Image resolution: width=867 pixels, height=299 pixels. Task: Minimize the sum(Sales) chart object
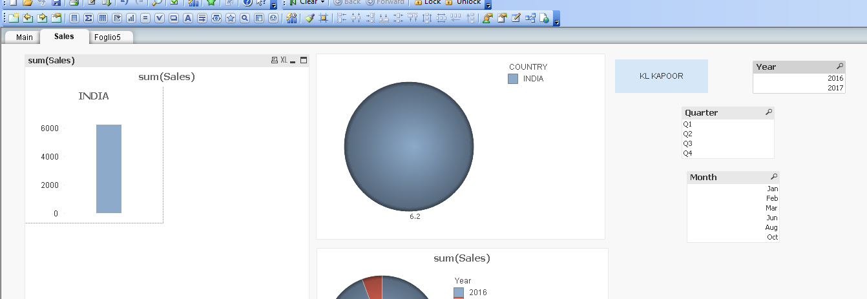(293, 61)
